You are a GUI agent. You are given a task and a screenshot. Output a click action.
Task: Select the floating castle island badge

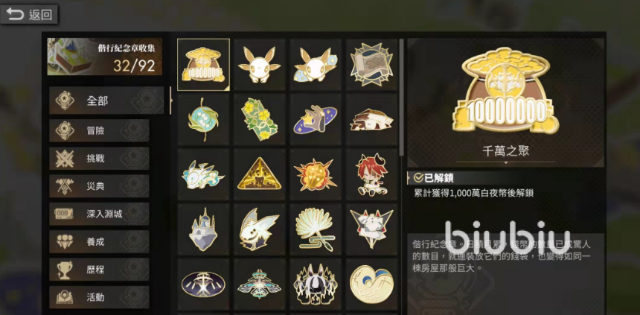click(203, 229)
